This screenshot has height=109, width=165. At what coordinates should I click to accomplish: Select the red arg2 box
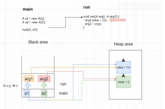tap(44, 79)
